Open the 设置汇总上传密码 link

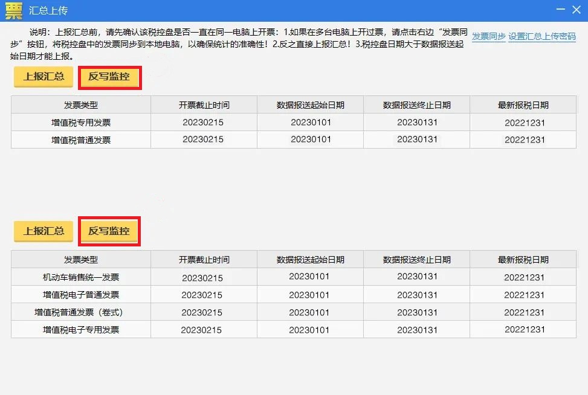(542, 36)
